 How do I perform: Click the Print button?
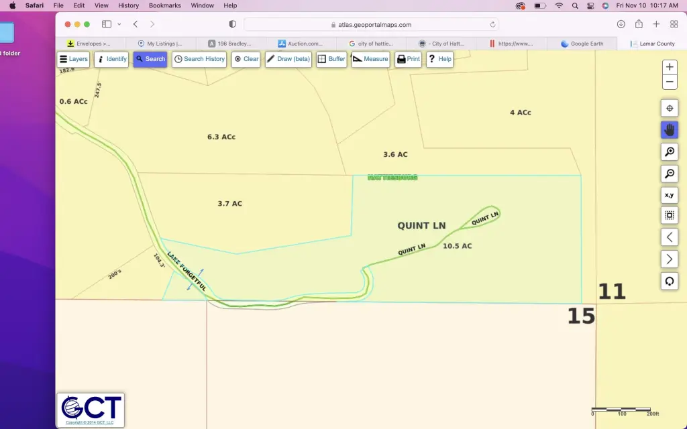pos(408,59)
